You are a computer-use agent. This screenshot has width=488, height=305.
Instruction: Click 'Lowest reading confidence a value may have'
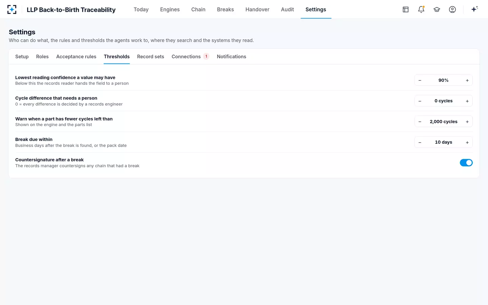65,77
